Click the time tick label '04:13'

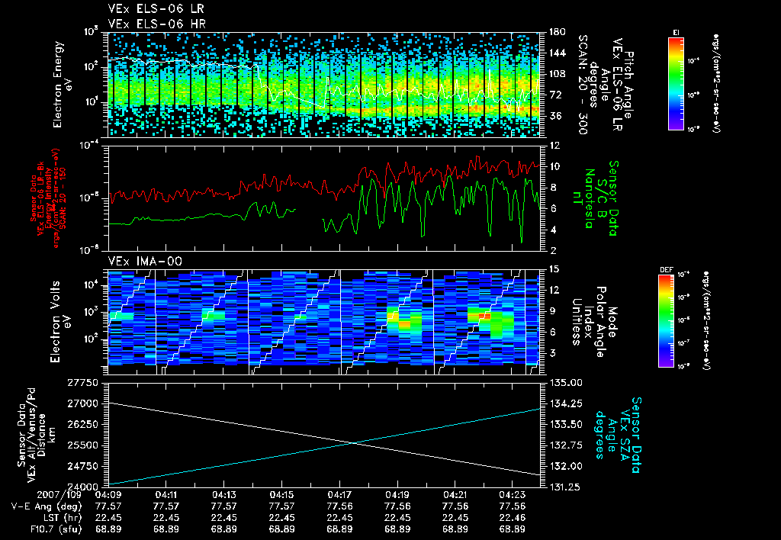(x=223, y=495)
